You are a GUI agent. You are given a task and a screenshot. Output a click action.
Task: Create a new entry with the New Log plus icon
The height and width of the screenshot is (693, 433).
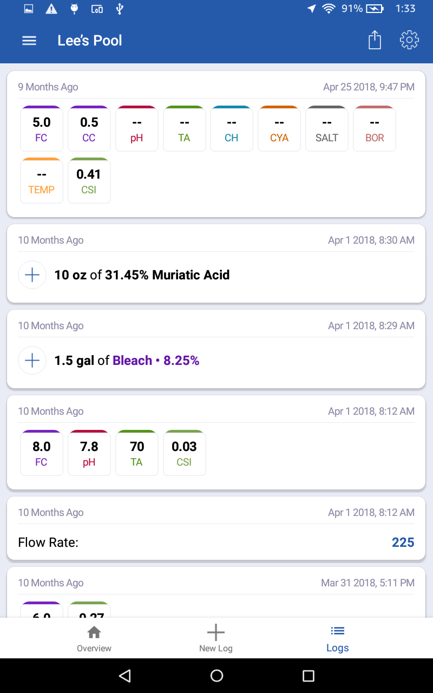216,632
